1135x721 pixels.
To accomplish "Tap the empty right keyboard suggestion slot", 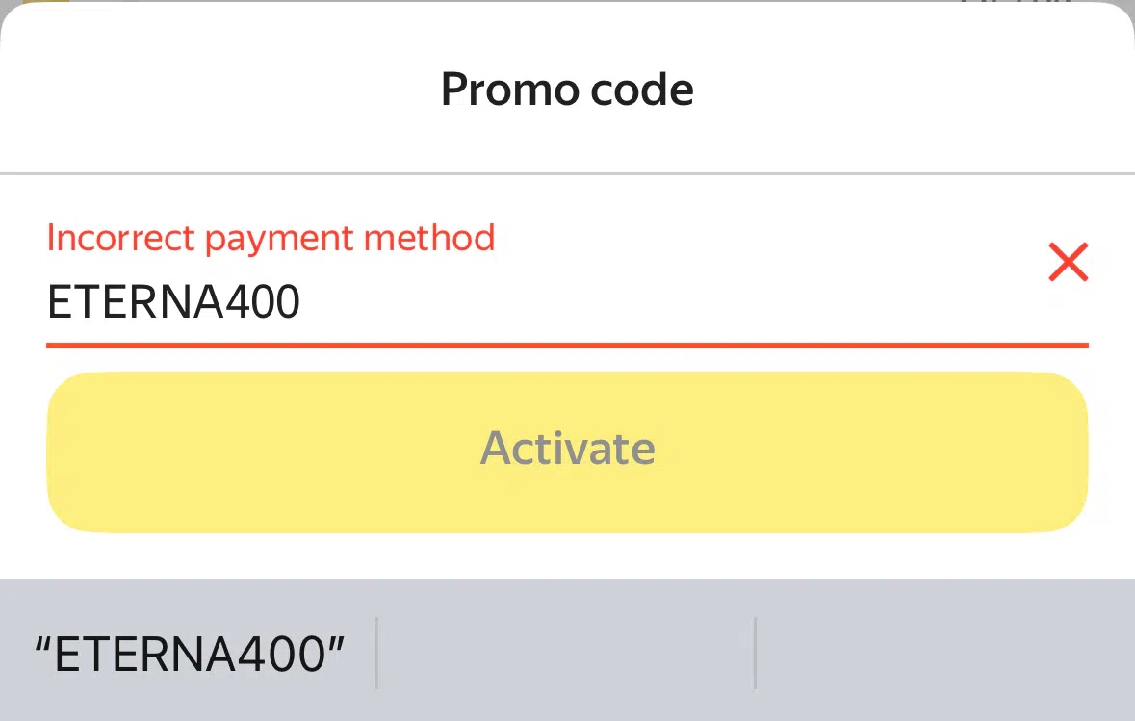I will tap(945, 654).
